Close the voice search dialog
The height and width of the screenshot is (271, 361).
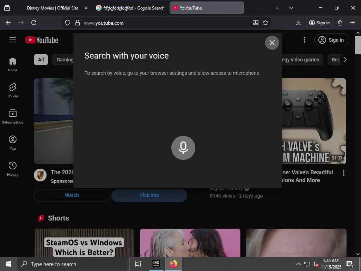[272, 43]
